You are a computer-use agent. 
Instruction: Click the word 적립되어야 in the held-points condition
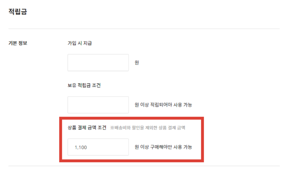pyautogui.click(x=161, y=105)
